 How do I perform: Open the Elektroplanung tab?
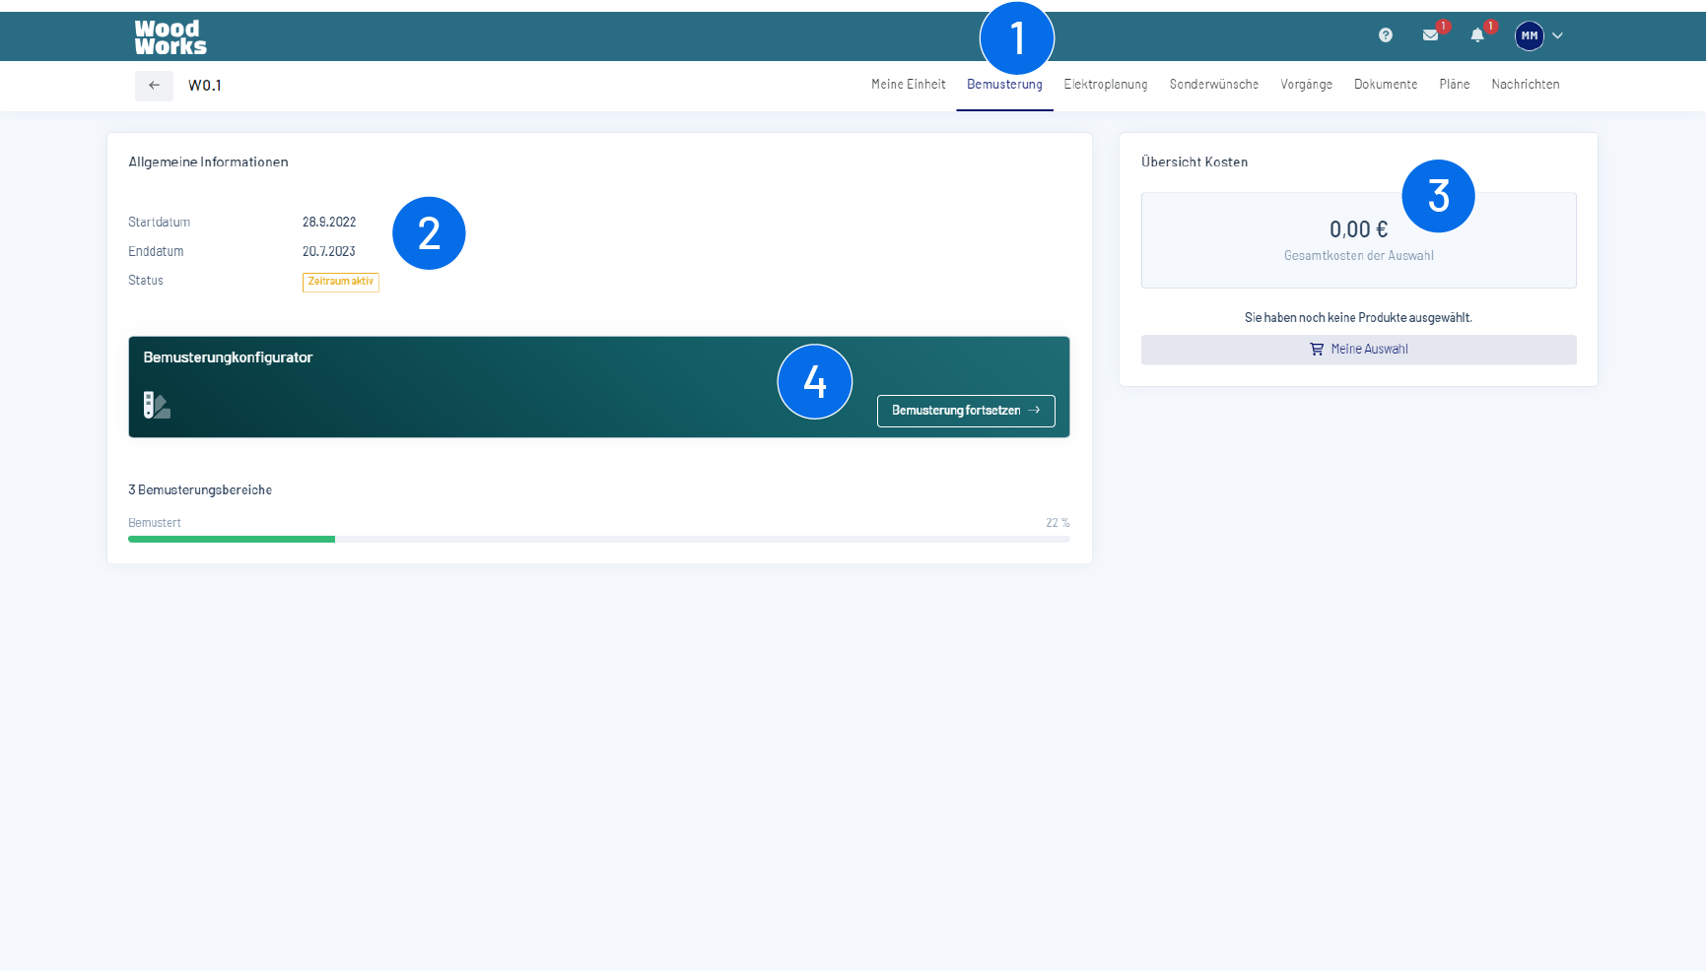point(1105,85)
